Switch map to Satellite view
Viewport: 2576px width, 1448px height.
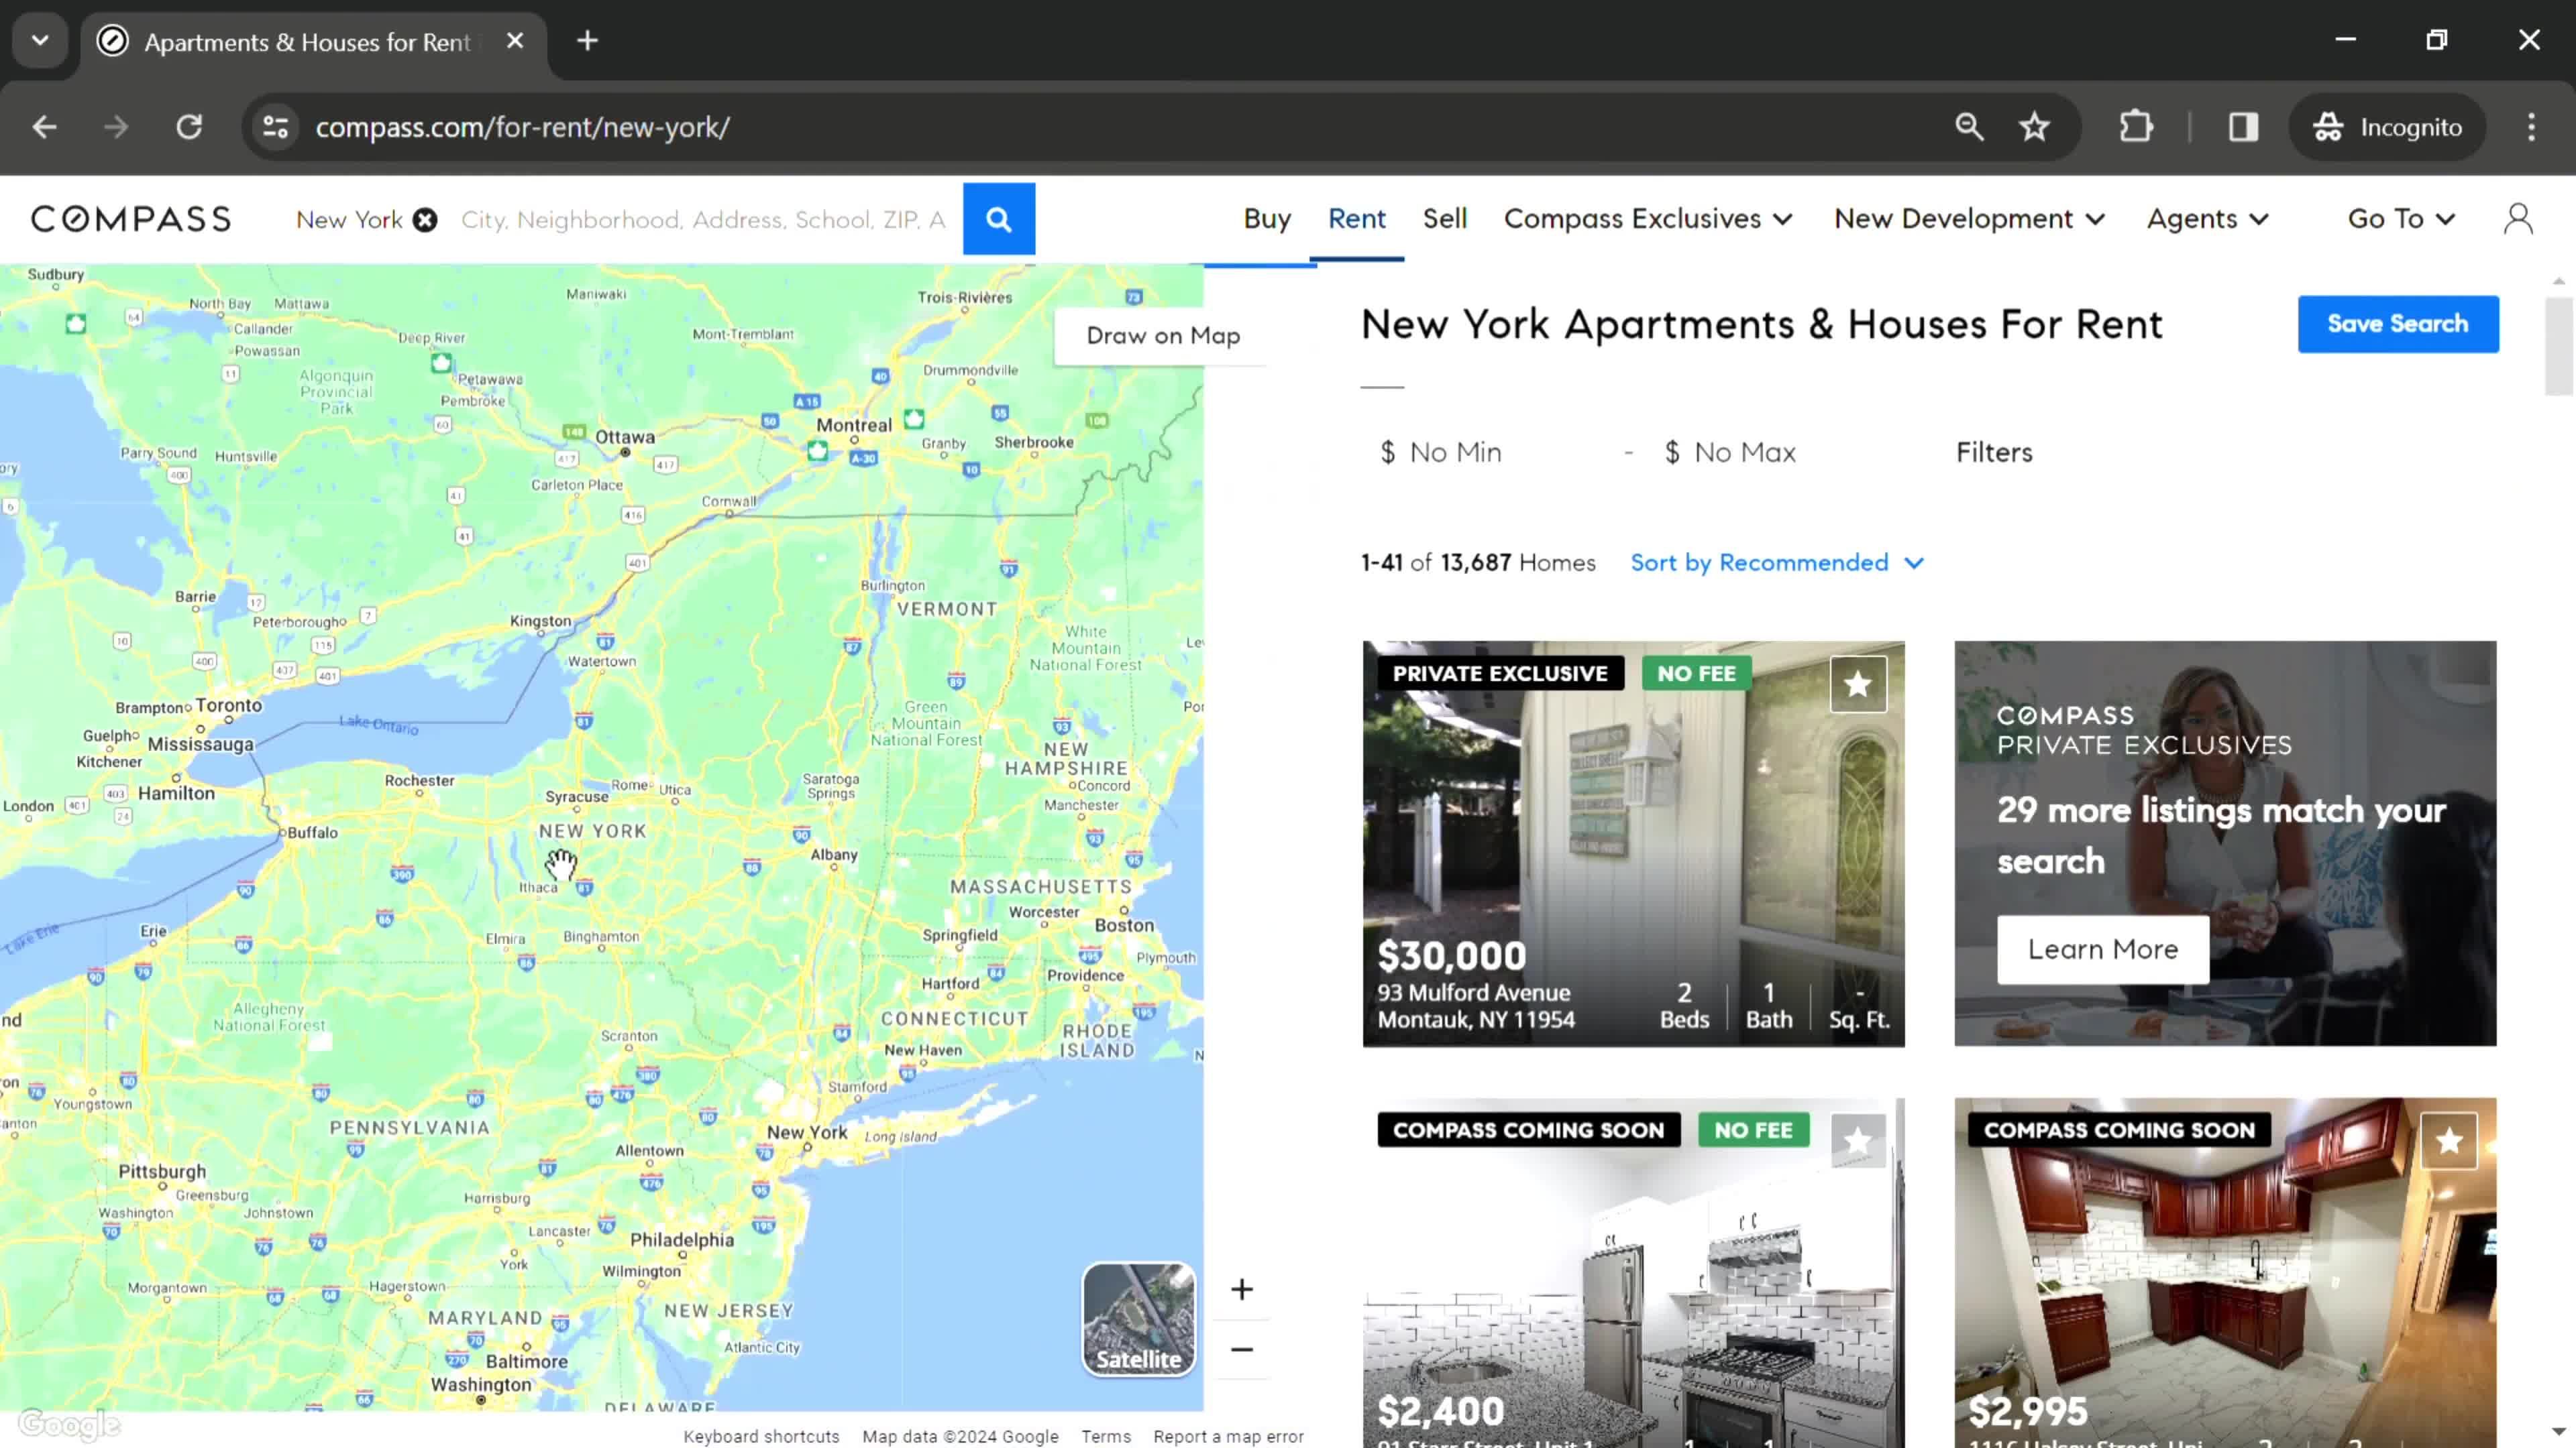1138,1319
